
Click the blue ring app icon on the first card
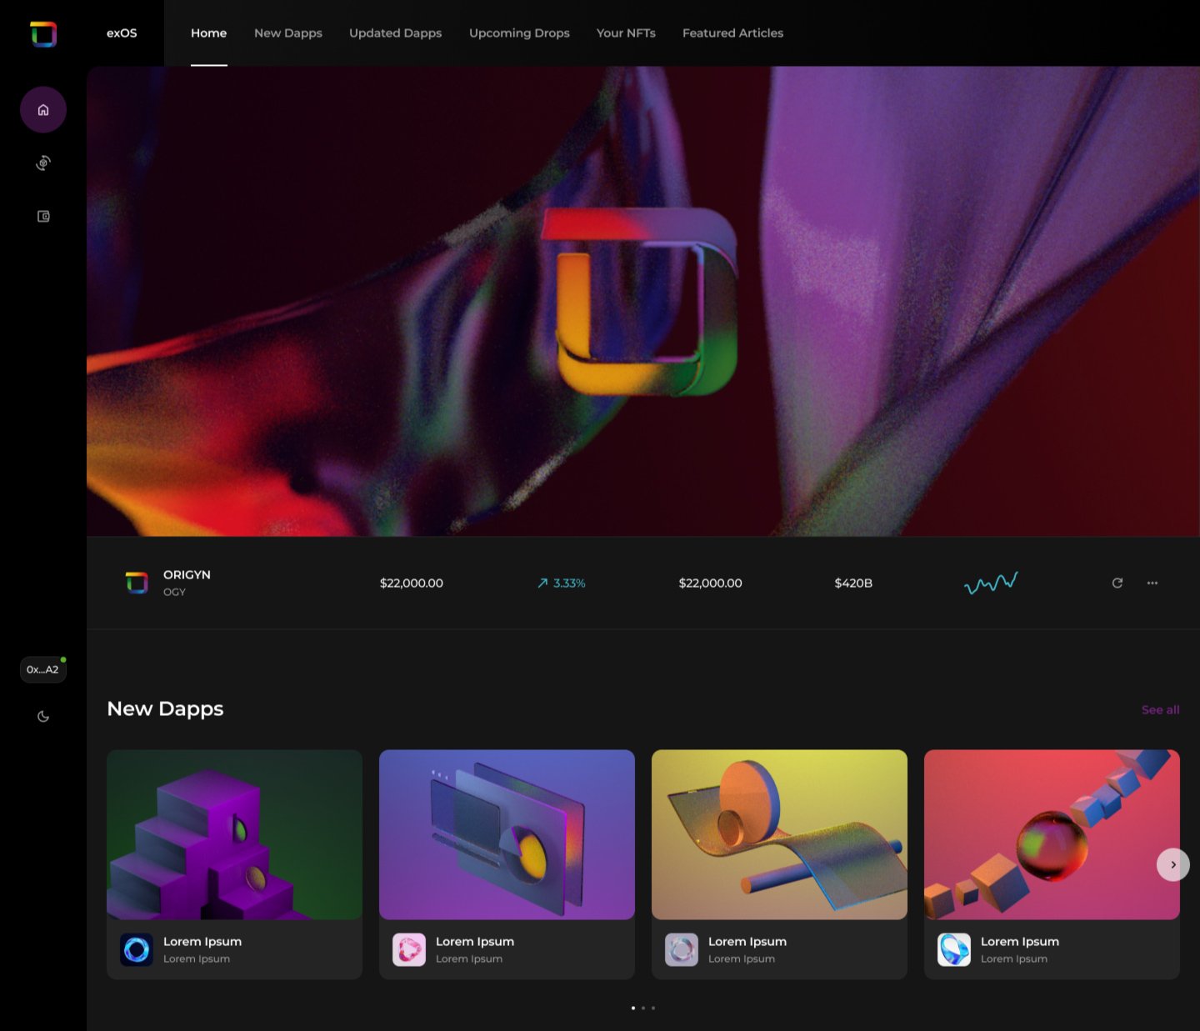pos(137,950)
